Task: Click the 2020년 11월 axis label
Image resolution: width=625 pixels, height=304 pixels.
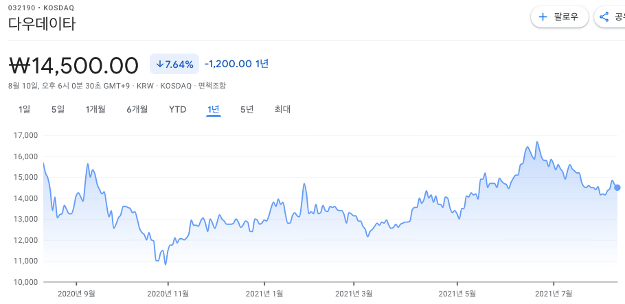Action: click(168, 294)
